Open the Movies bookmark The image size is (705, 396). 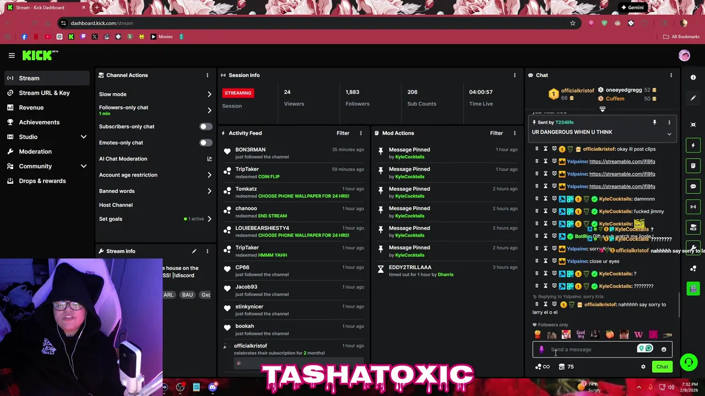point(161,37)
